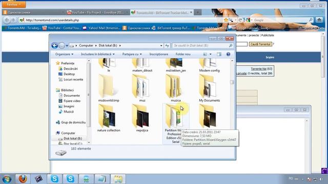The image size is (328, 184).
Task: Select the muz folder
Action: [x=142, y=88]
